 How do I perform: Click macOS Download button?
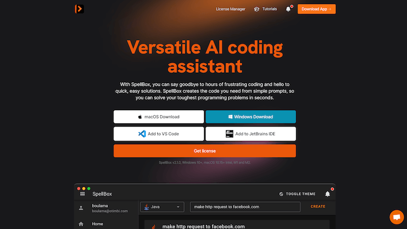158,117
